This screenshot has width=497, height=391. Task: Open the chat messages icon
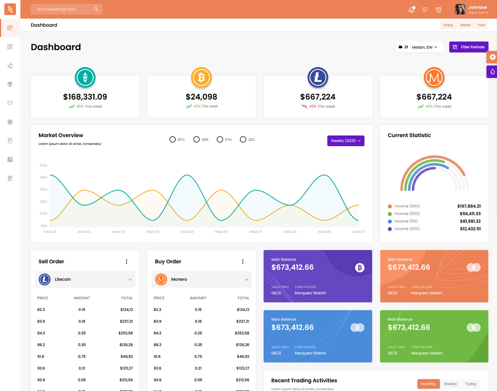(x=425, y=10)
